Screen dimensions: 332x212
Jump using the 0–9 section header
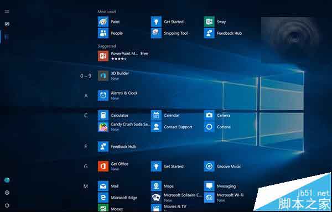point(86,76)
